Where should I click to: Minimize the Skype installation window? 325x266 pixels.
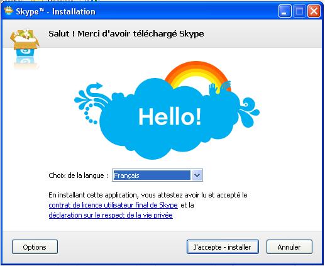(x=285, y=11)
